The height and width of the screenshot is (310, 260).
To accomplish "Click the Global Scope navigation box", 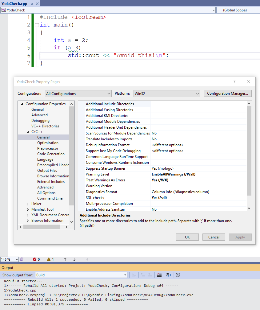I will pos(238,10).
